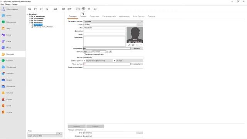Switch to the Active Directory tab
247x139 pixels.
pos(139,16)
